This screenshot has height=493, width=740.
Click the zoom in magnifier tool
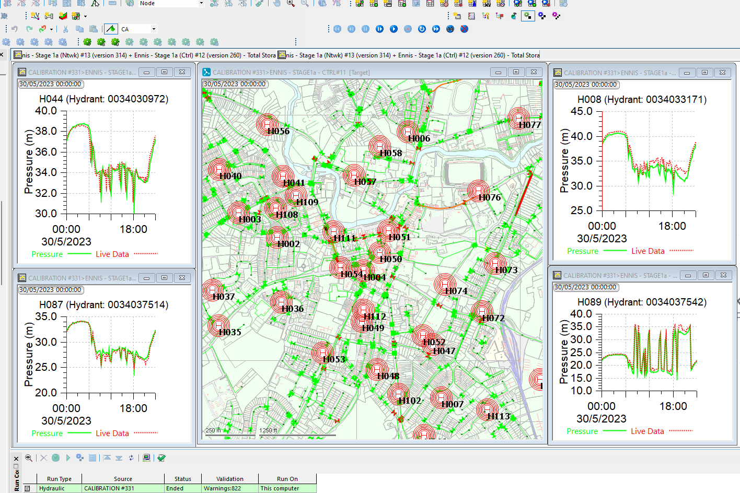click(291, 3)
